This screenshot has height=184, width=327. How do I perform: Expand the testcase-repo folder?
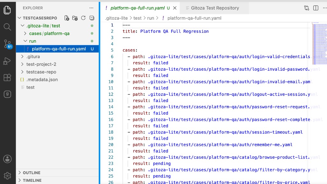tap(22, 72)
